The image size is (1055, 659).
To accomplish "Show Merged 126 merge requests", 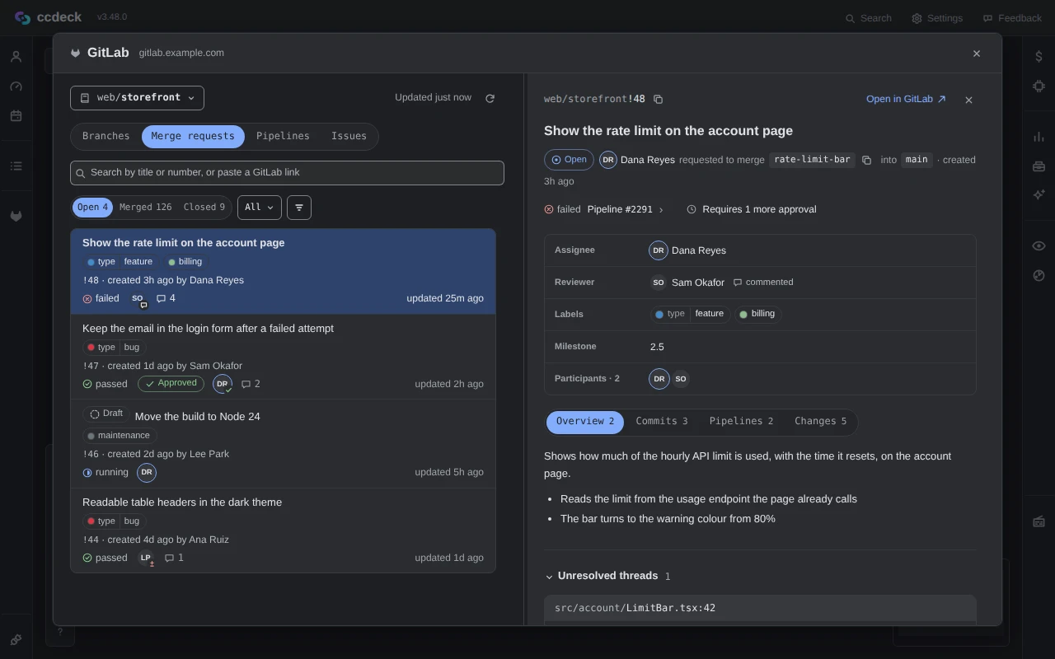I will pos(146,208).
